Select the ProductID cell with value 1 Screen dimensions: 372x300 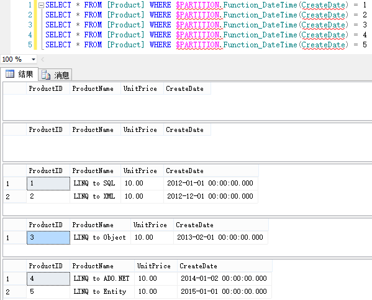[48, 183]
